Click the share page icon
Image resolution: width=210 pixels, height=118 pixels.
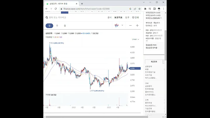click(135, 9)
